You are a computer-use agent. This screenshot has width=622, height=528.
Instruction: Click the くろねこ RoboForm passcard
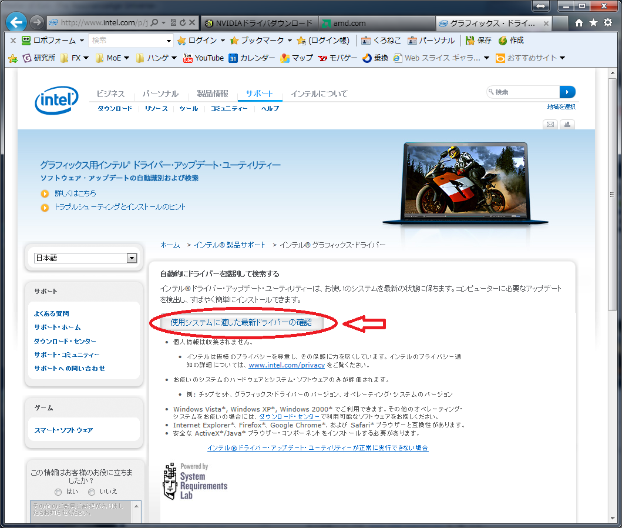[381, 41]
